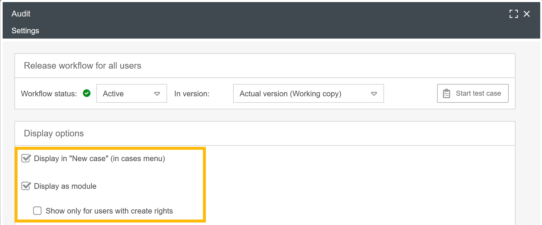Click the Audit title in the header
Screen dimensions: 542x225
(21, 14)
